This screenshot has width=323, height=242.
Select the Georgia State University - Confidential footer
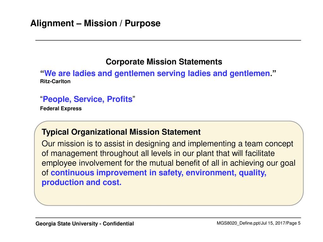tap(85, 224)
